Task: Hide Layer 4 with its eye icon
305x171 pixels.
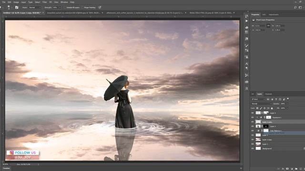Action: 253,113
